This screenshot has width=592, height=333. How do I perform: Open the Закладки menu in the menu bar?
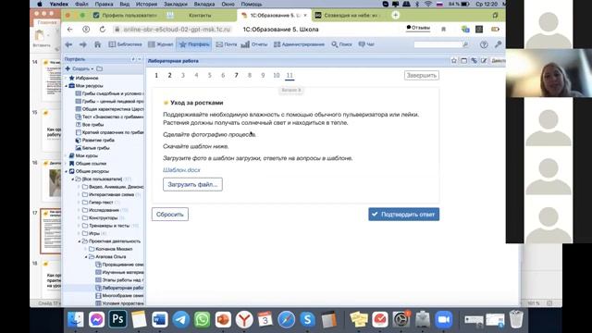coord(176,4)
